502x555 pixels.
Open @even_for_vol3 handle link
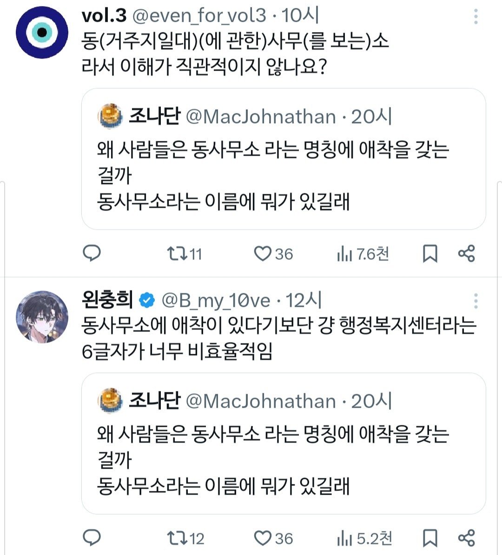(199, 16)
